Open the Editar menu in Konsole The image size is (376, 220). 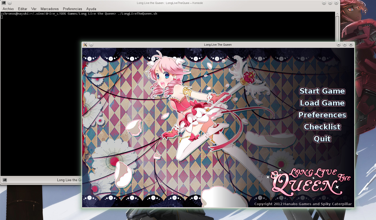click(23, 9)
